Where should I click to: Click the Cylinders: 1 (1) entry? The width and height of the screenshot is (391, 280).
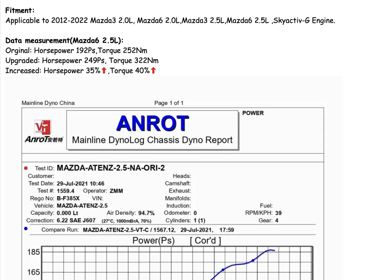coord(185,220)
